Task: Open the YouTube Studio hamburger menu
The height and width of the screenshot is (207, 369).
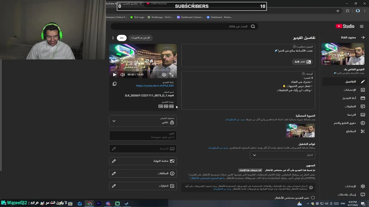Action: click(362, 26)
